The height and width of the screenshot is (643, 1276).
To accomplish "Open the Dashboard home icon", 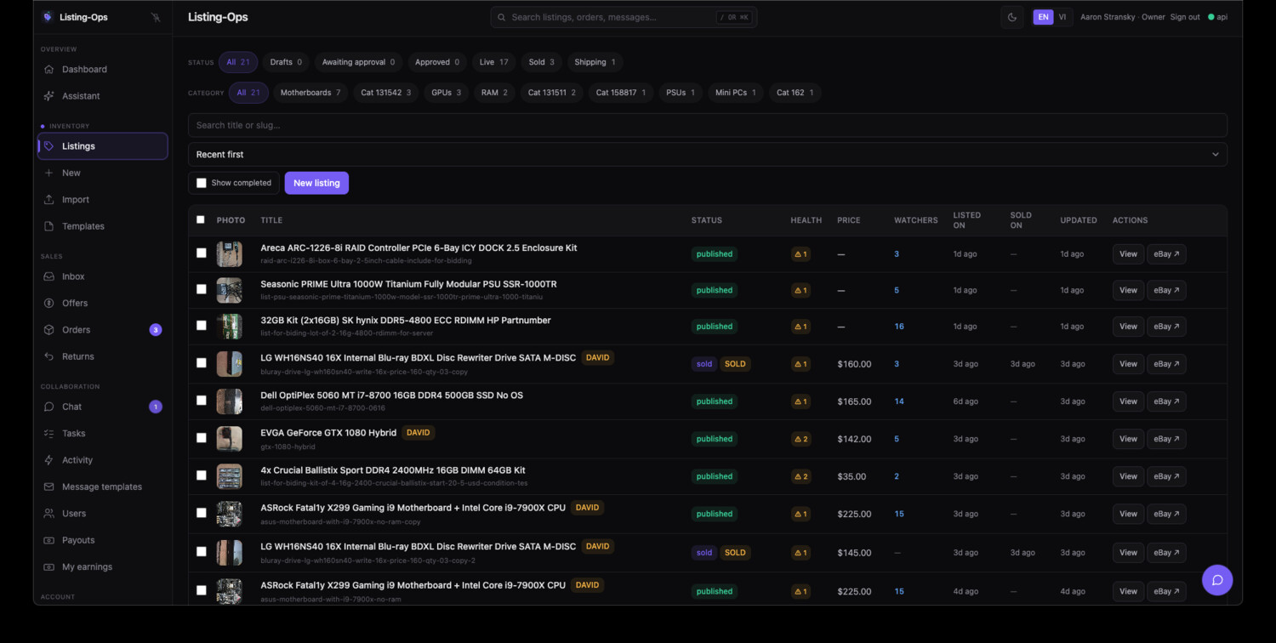I will [49, 69].
